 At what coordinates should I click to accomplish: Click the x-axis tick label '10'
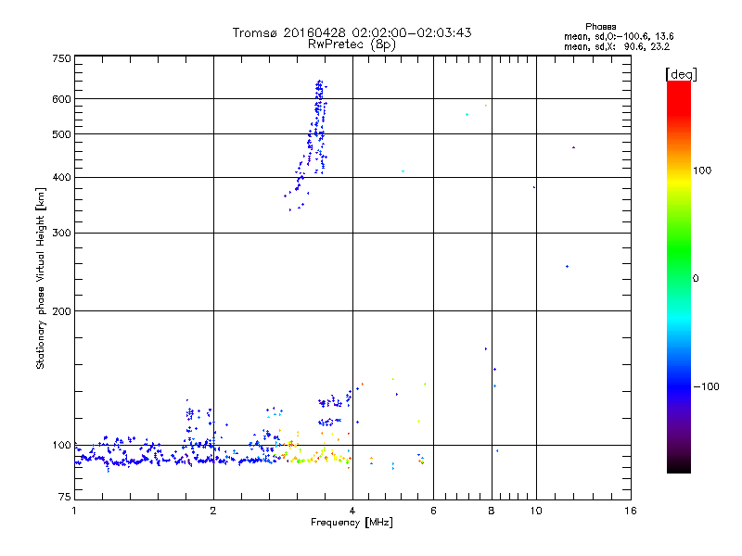[x=536, y=511]
